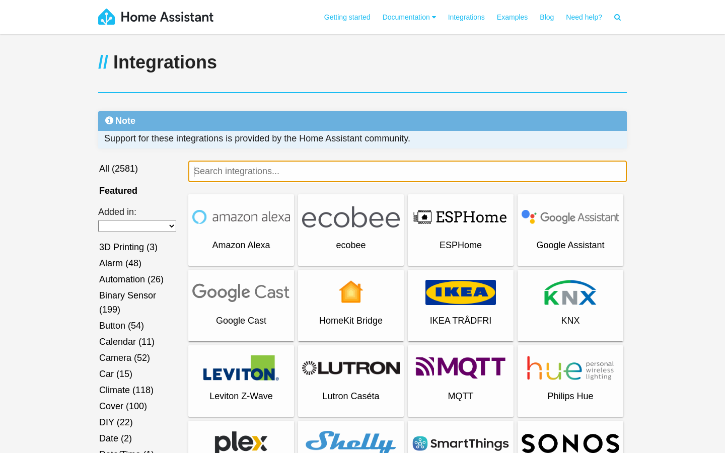
Task: Click the Home Assistant logo icon
Action: pyautogui.click(x=106, y=17)
